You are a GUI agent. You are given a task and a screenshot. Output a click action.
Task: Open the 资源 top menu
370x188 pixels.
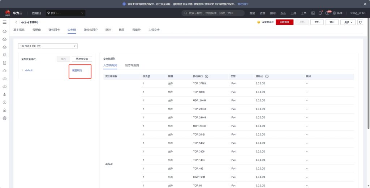pyautogui.click(x=262, y=13)
